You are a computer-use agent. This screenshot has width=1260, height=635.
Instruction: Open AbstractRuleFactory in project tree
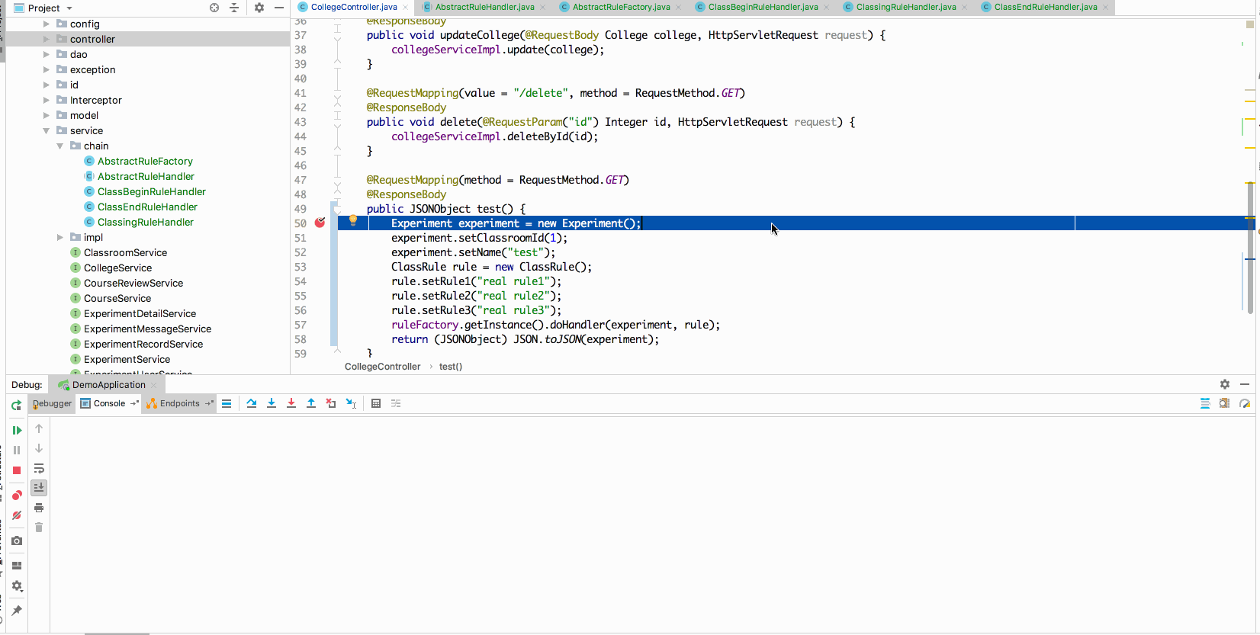[x=145, y=161]
